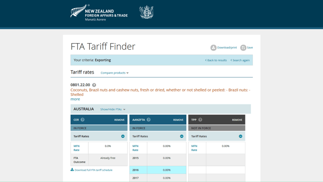The width and height of the screenshot is (323, 182).
Task: Click the 'Your criteria: Exporting' text
Action: pos(92,60)
